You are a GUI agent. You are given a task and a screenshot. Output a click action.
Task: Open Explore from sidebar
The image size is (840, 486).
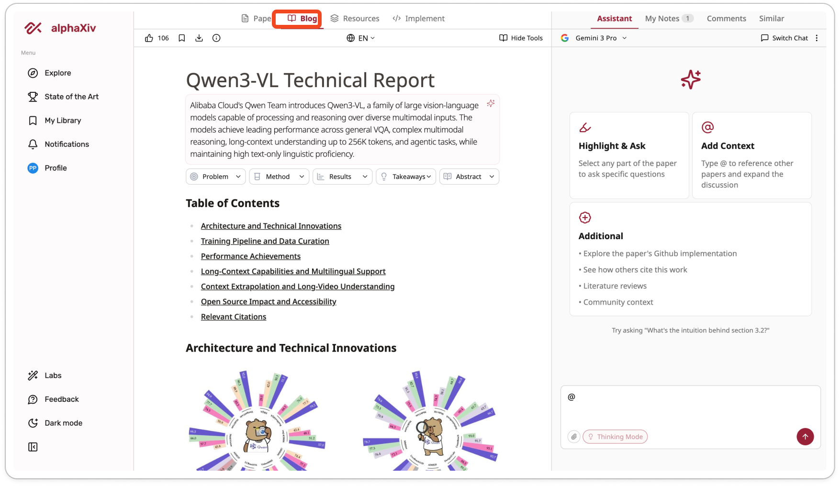49,73
